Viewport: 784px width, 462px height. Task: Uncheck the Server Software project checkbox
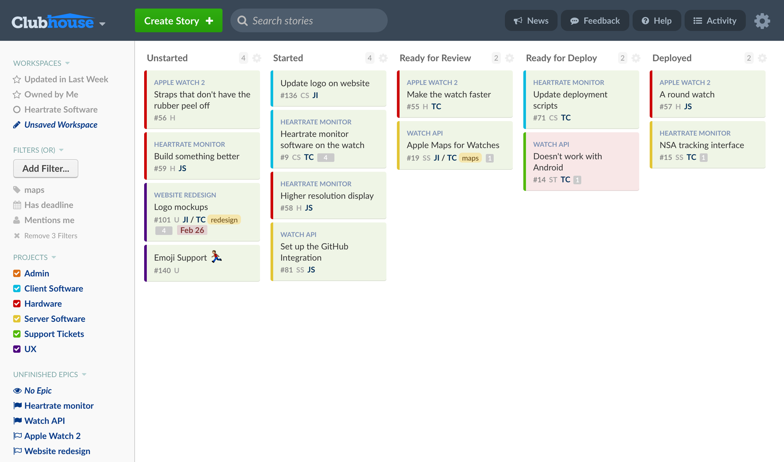click(17, 319)
